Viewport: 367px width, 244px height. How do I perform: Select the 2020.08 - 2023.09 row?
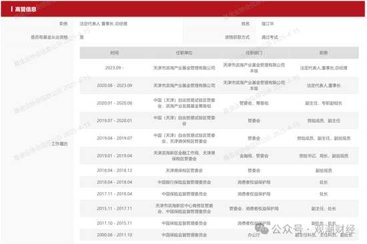[219, 85]
